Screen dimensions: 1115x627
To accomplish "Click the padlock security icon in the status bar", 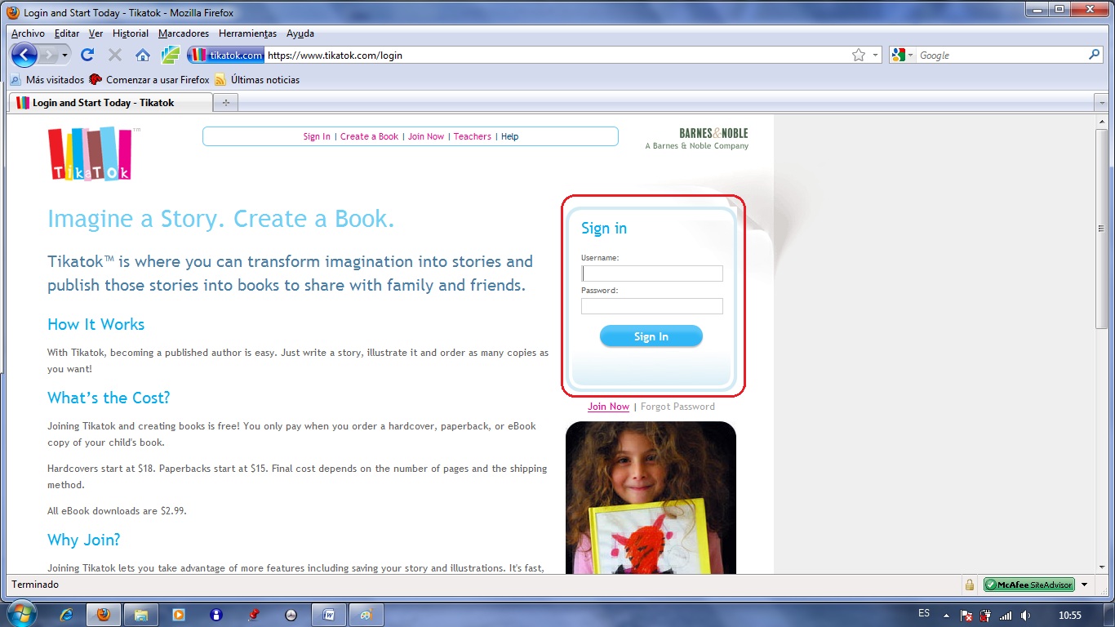I will tap(970, 585).
